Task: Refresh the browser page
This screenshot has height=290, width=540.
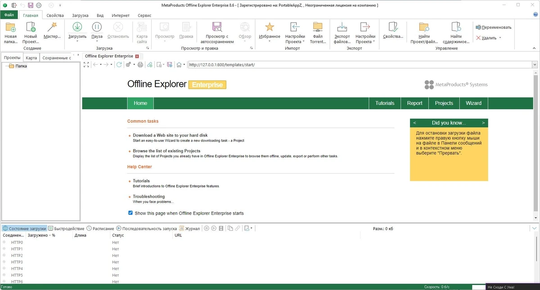Action: [119, 65]
